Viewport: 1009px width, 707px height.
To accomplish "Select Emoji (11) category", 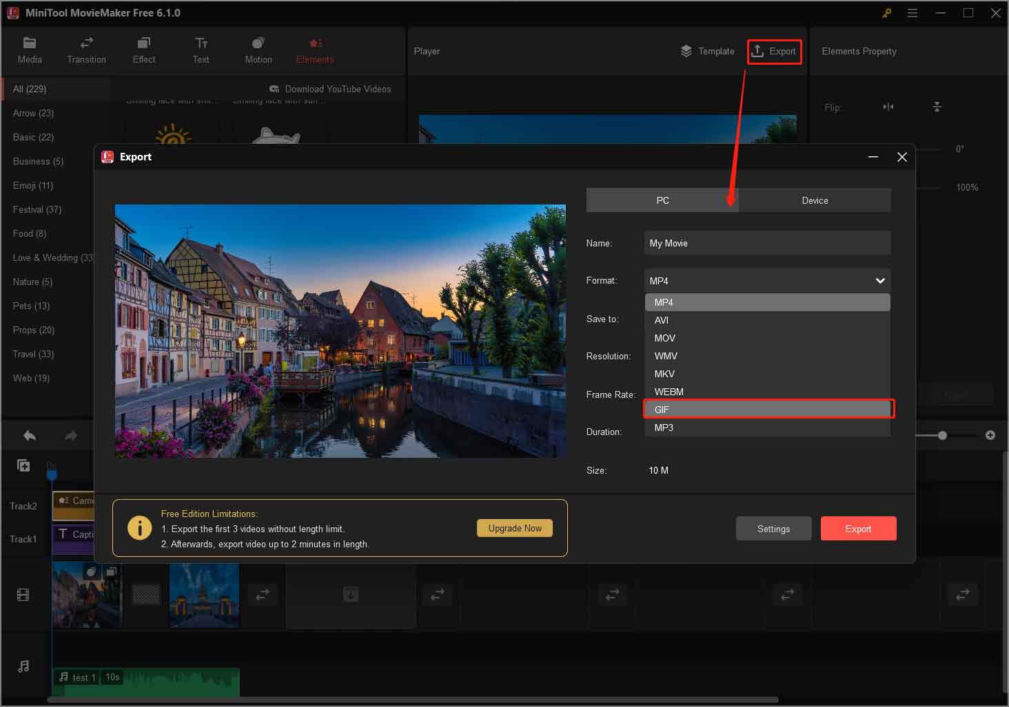I will pos(33,185).
